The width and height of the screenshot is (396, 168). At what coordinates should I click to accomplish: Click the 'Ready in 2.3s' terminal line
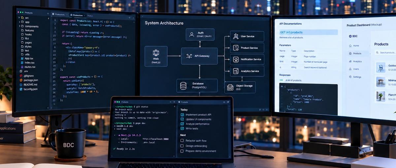(x=124, y=149)
